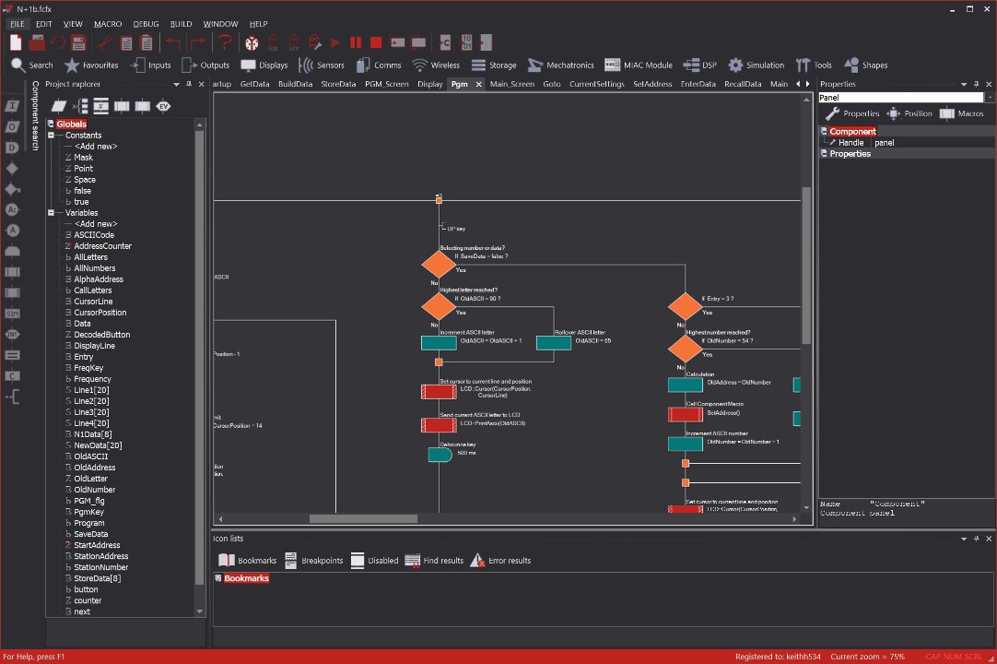
Task: Collapse the Constants tree node
Action: (51, 135)
